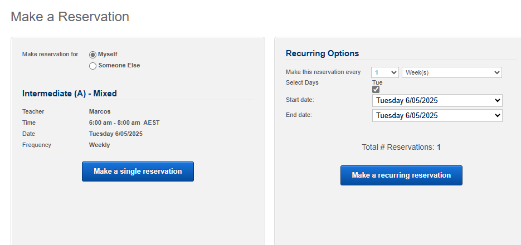Click the Weekly frequency value
Viewport: 521px width, 245px height.
(x=99, y=145)
